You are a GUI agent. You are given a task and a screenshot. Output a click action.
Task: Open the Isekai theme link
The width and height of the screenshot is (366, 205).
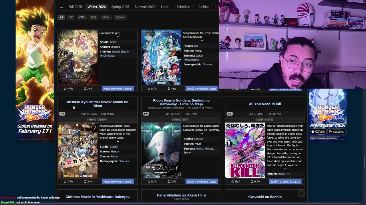point(199,56)
